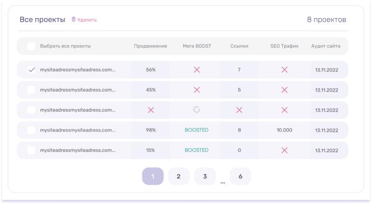
Task: Click the Ссылки column header
Action: 239,46
